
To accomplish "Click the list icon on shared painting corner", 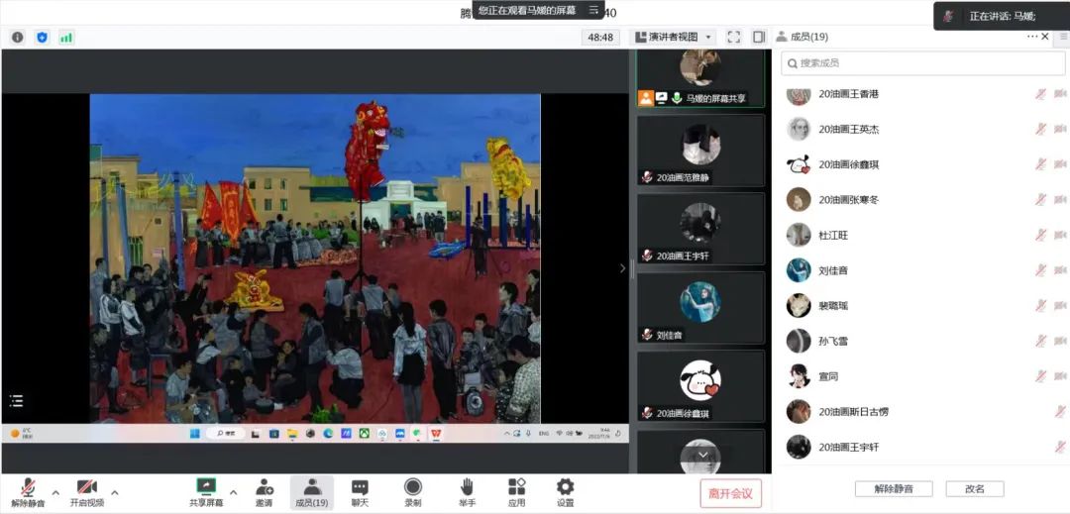I will (17, 401).
